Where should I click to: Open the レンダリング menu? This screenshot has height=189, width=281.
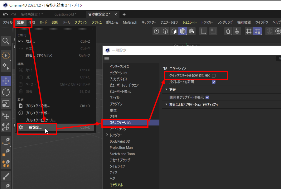click(225, 22)
